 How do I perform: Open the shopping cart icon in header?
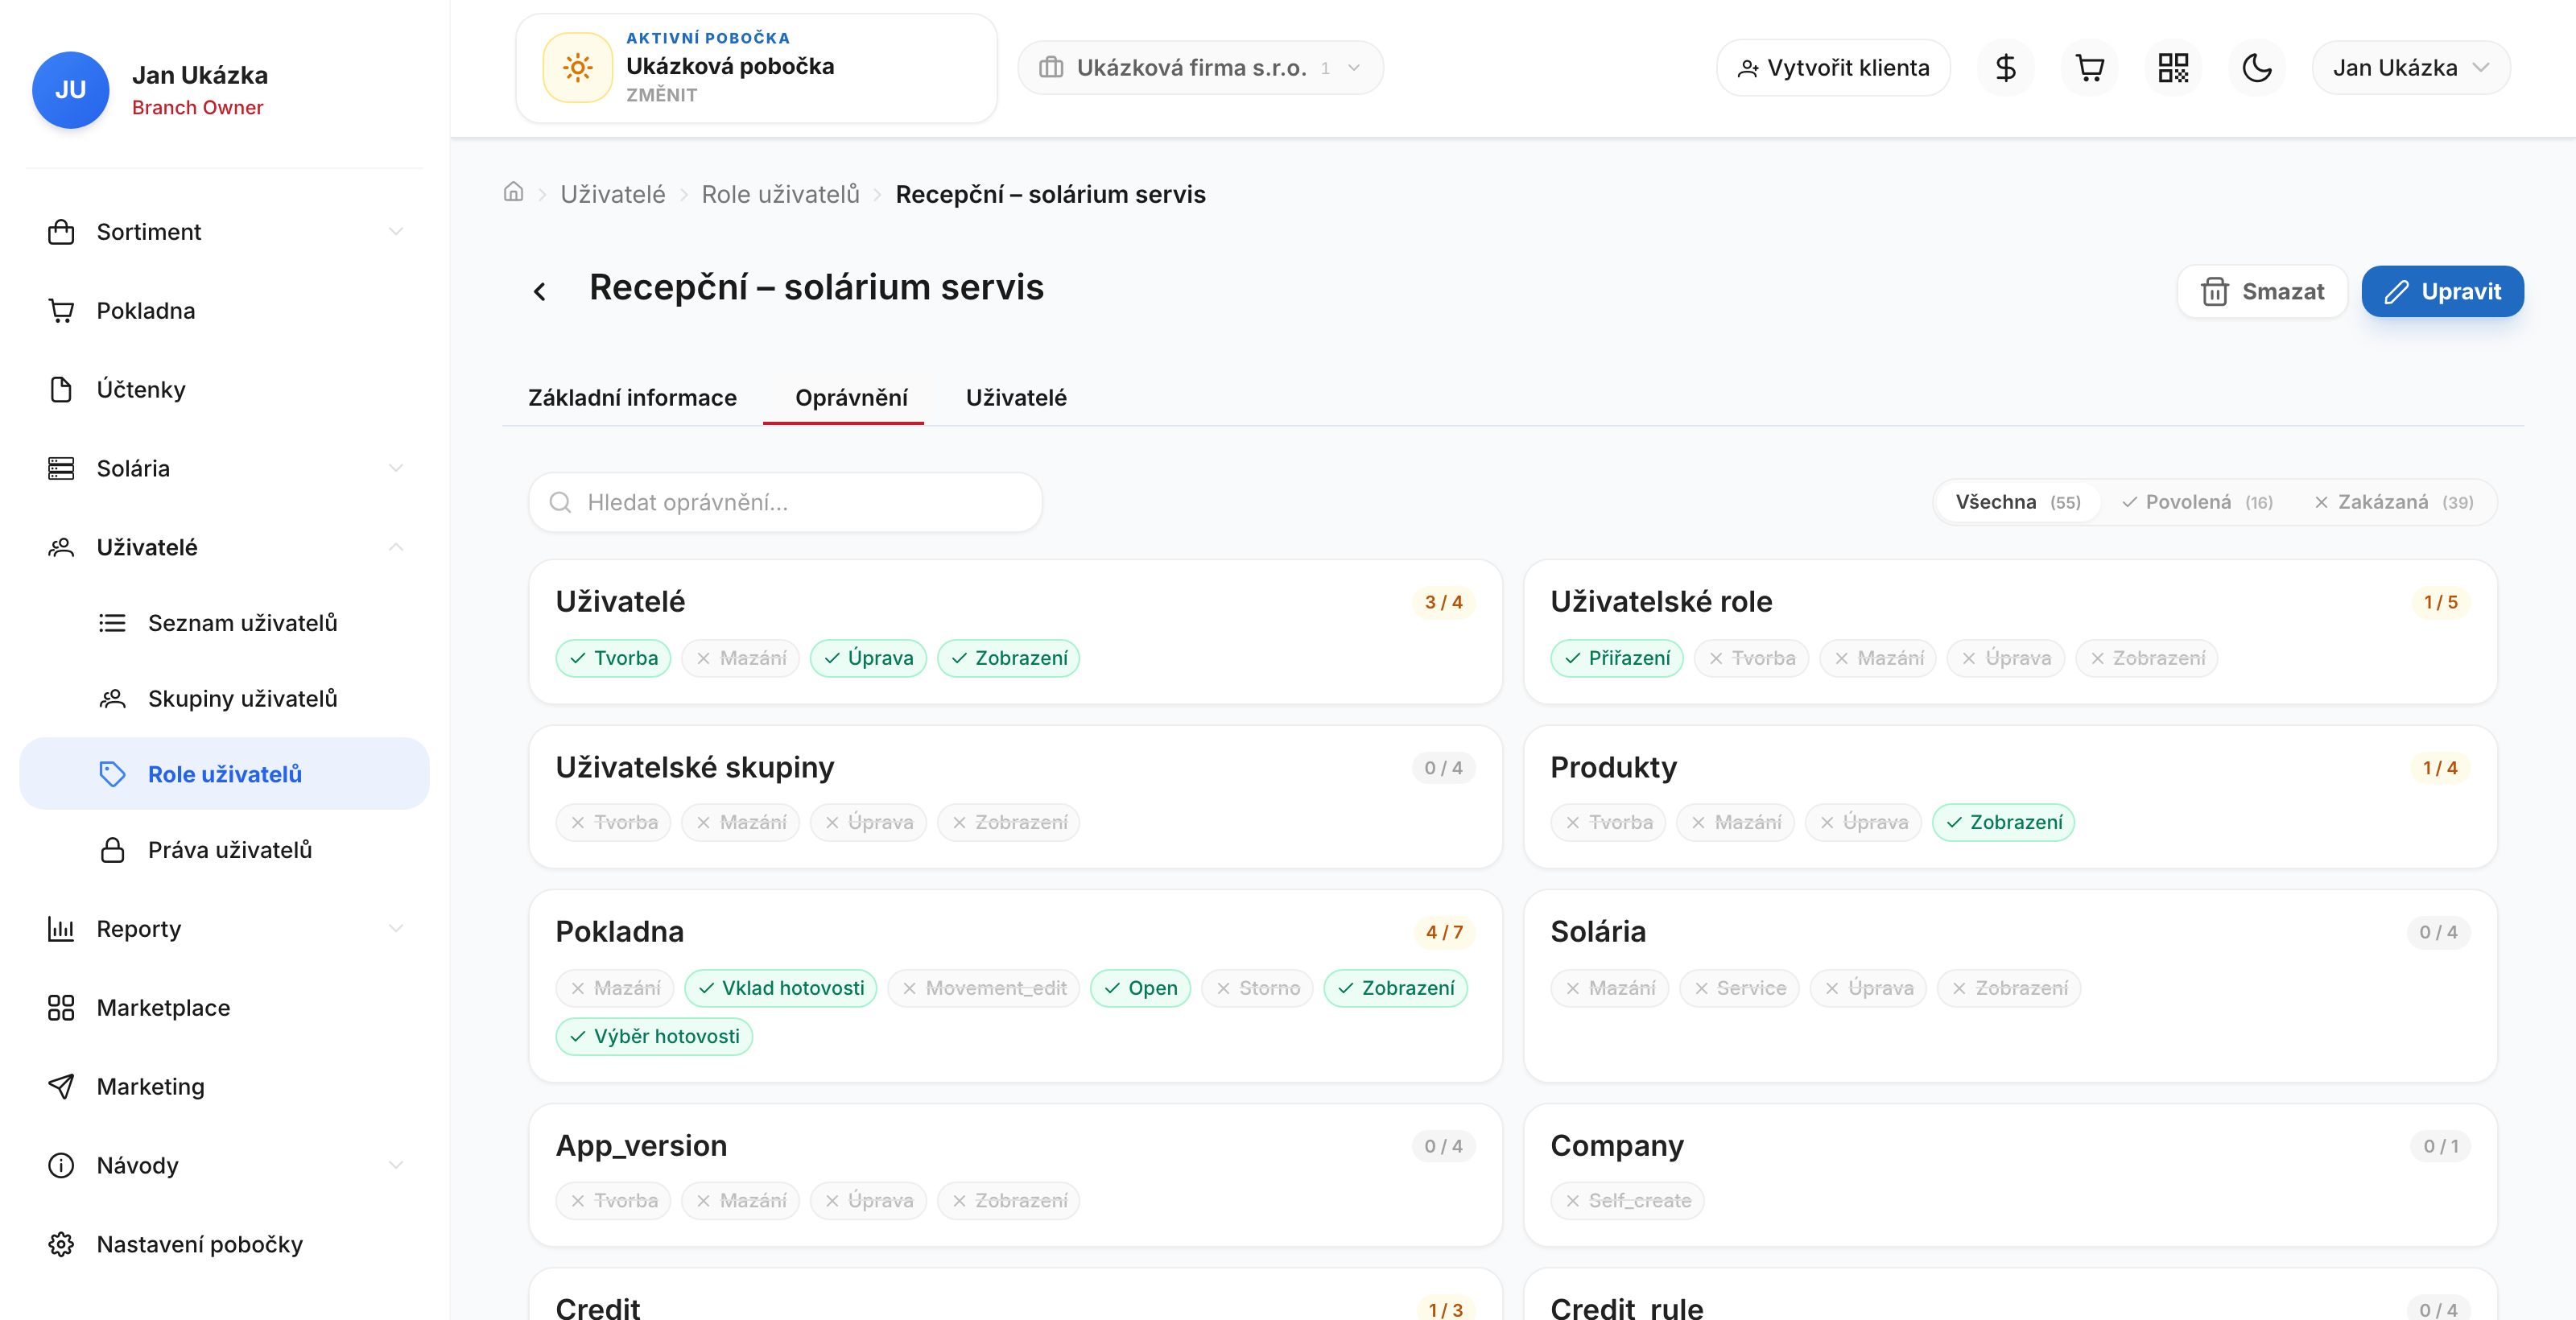pos(2089,68)
